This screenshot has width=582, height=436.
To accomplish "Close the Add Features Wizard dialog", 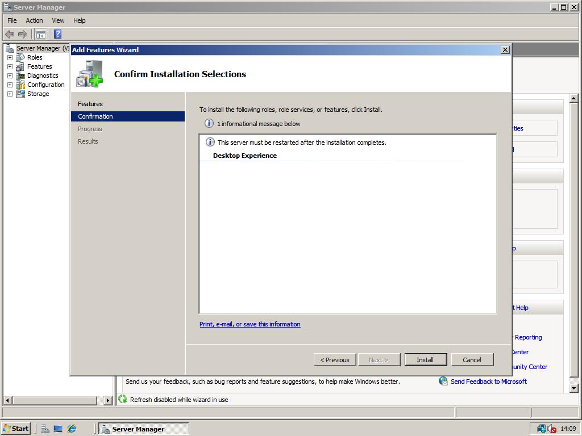I will point(505,50).
